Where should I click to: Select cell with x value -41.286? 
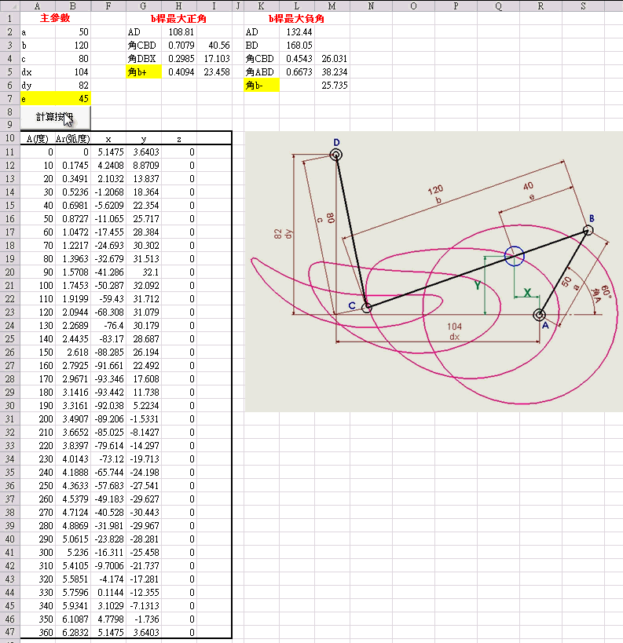pos(108,272)
